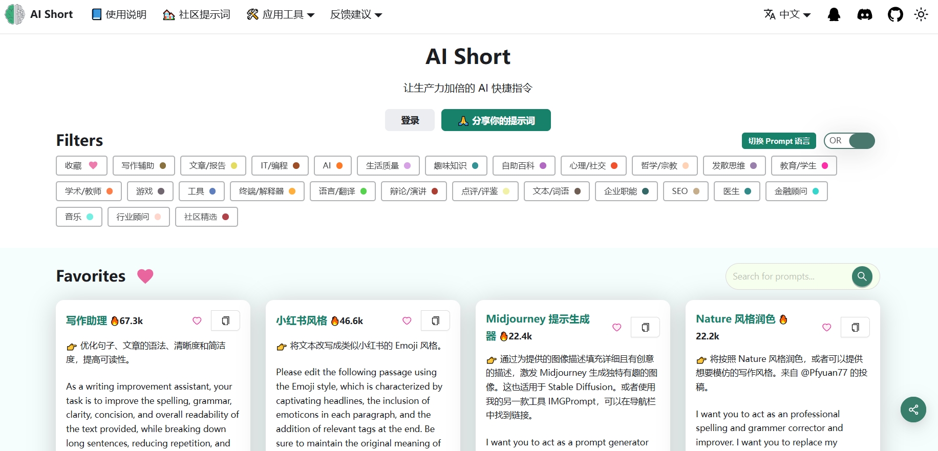Viewport: 938px width, 451px height.
Task: Select the 学术/教师 filter tag
Action: [89, 191]
